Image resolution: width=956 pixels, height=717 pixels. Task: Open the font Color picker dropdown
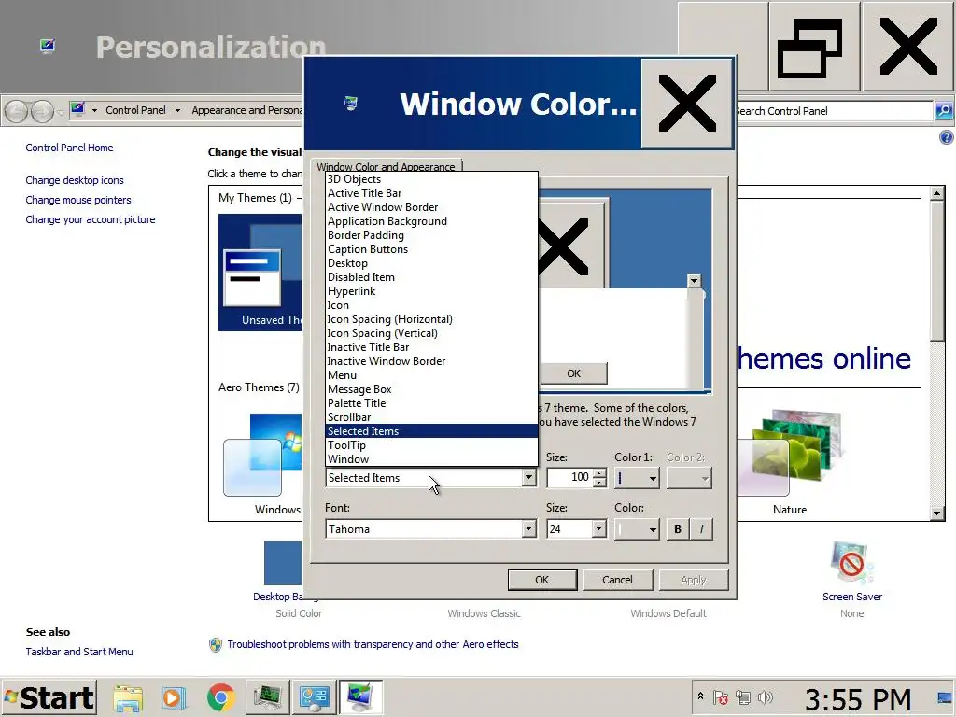point(637,529)
